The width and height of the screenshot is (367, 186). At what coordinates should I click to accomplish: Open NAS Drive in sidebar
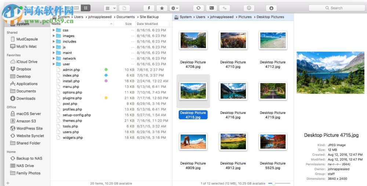(x=22, y=166)
